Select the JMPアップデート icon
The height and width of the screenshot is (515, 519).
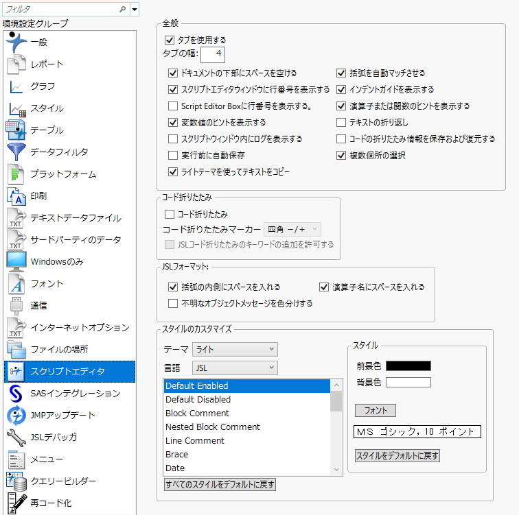click(x=16, y=415)
